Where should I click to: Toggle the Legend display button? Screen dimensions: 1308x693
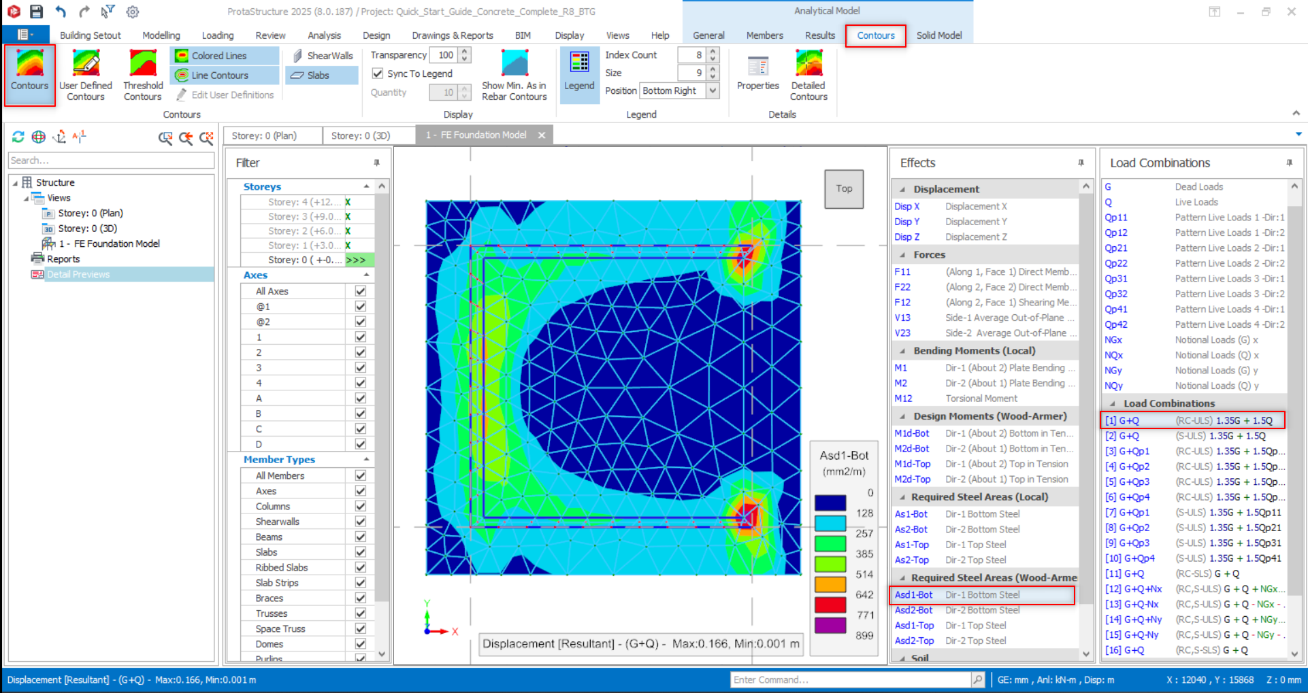pyautogui.click(x=579, y=72)
